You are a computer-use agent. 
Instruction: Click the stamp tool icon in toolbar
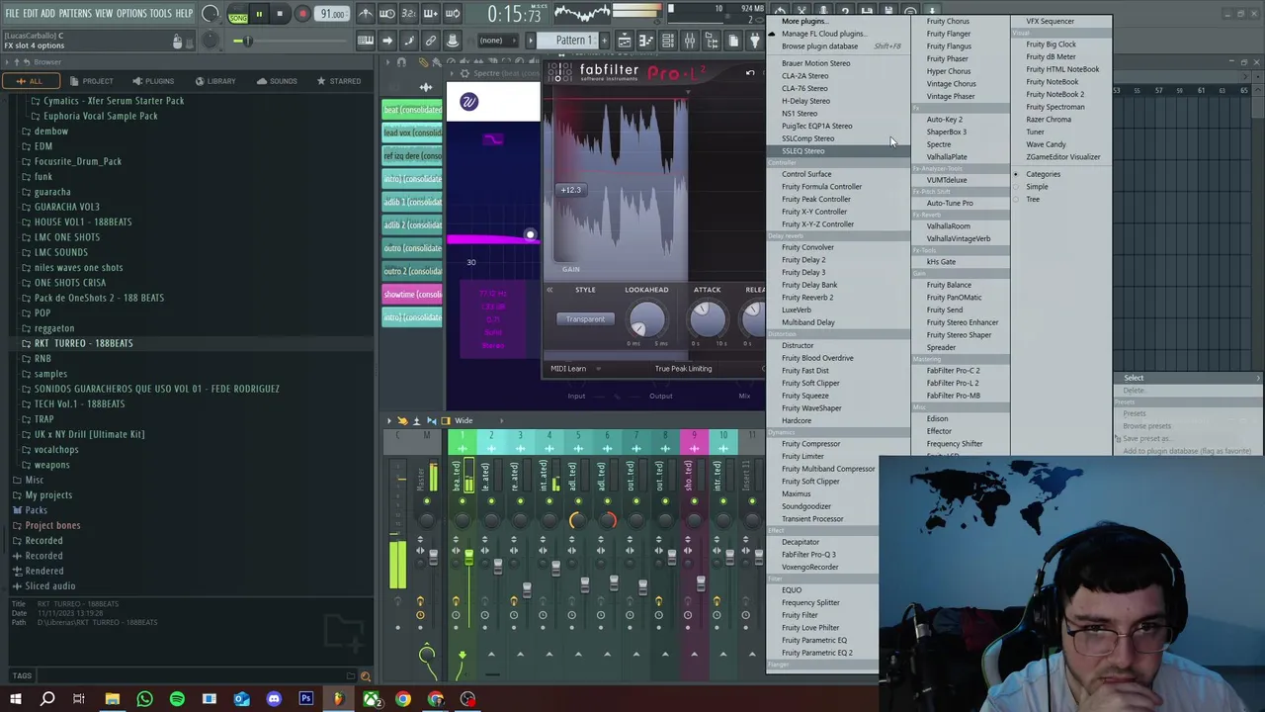pos(453,41)
